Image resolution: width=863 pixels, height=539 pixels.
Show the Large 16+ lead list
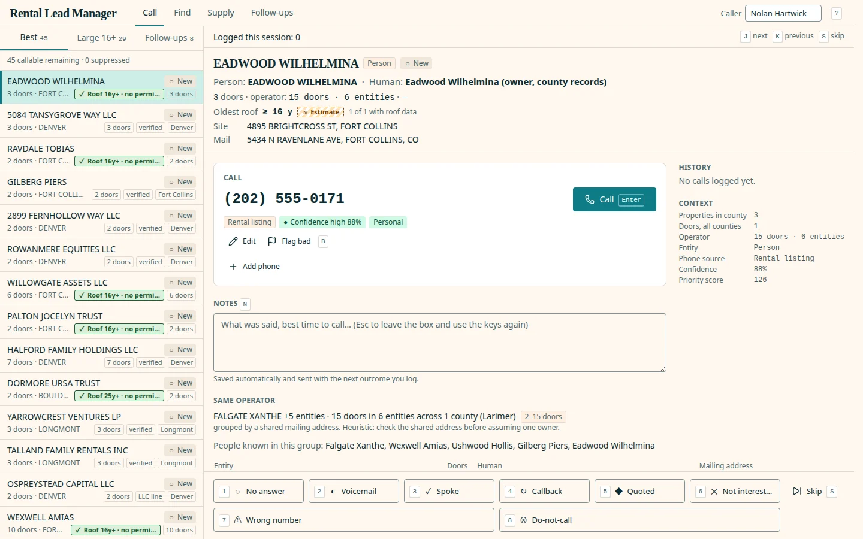click(101, 38)
